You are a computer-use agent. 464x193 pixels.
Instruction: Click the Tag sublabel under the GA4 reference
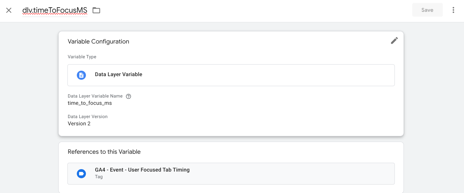coord(99,177)
